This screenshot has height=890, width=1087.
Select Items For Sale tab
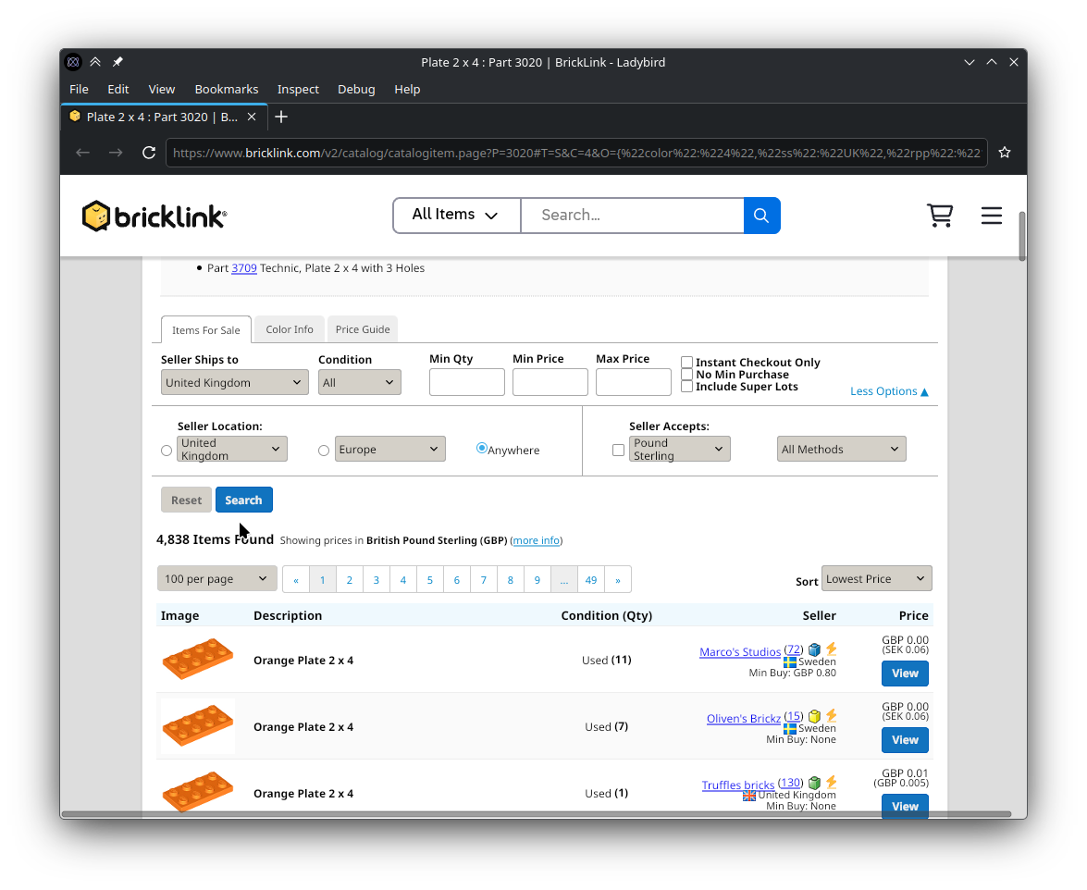(x=206, y=330)
